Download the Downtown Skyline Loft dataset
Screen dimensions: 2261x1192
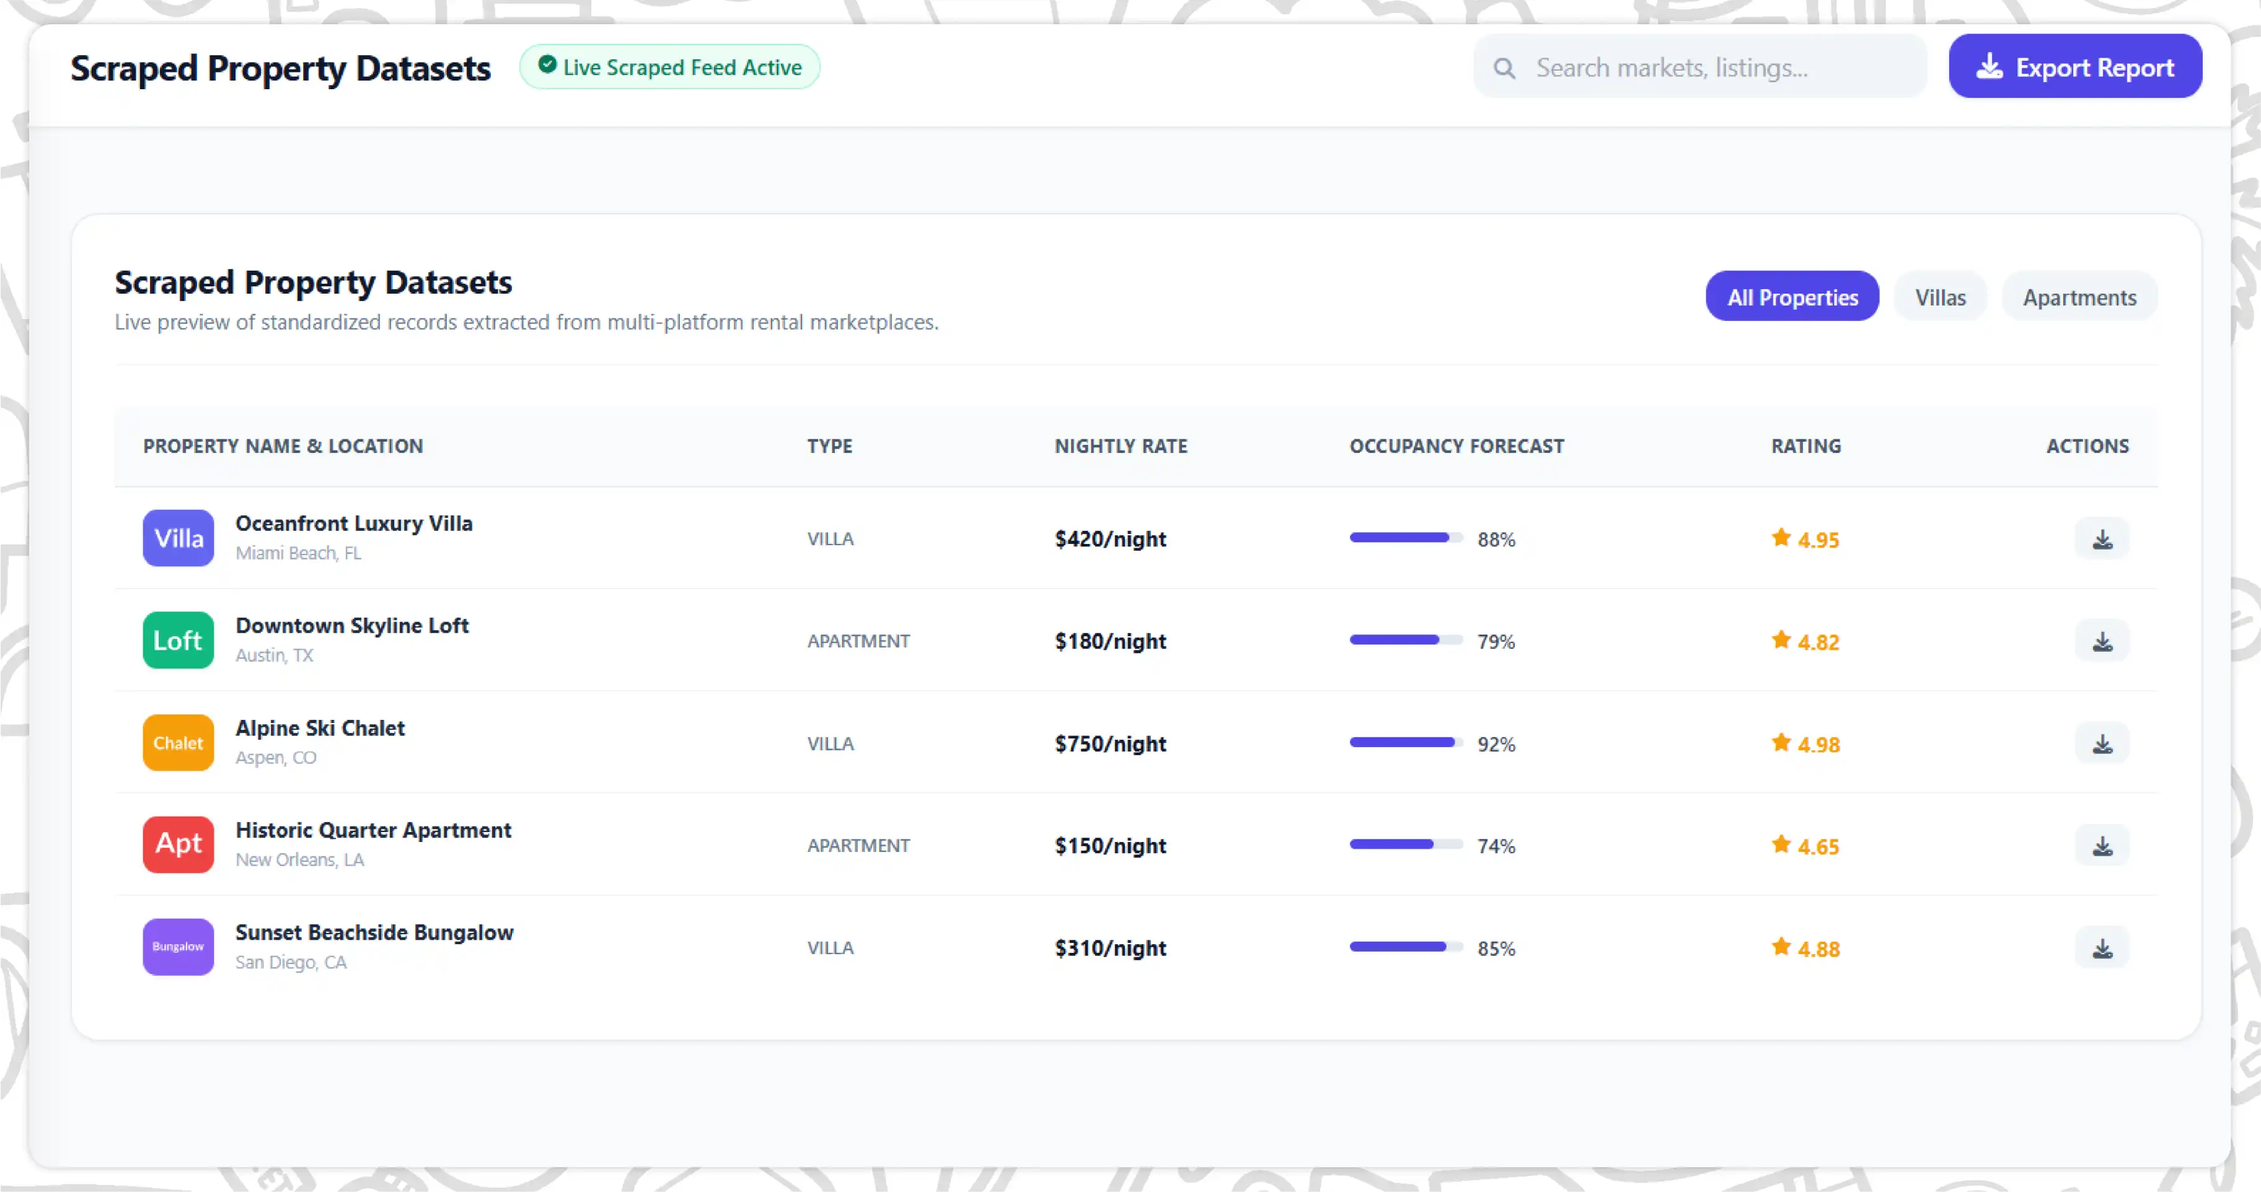pos(2101,641)
